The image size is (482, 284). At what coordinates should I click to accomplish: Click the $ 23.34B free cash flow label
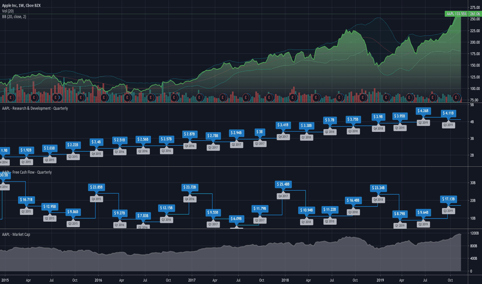click(x=378, y=188)
